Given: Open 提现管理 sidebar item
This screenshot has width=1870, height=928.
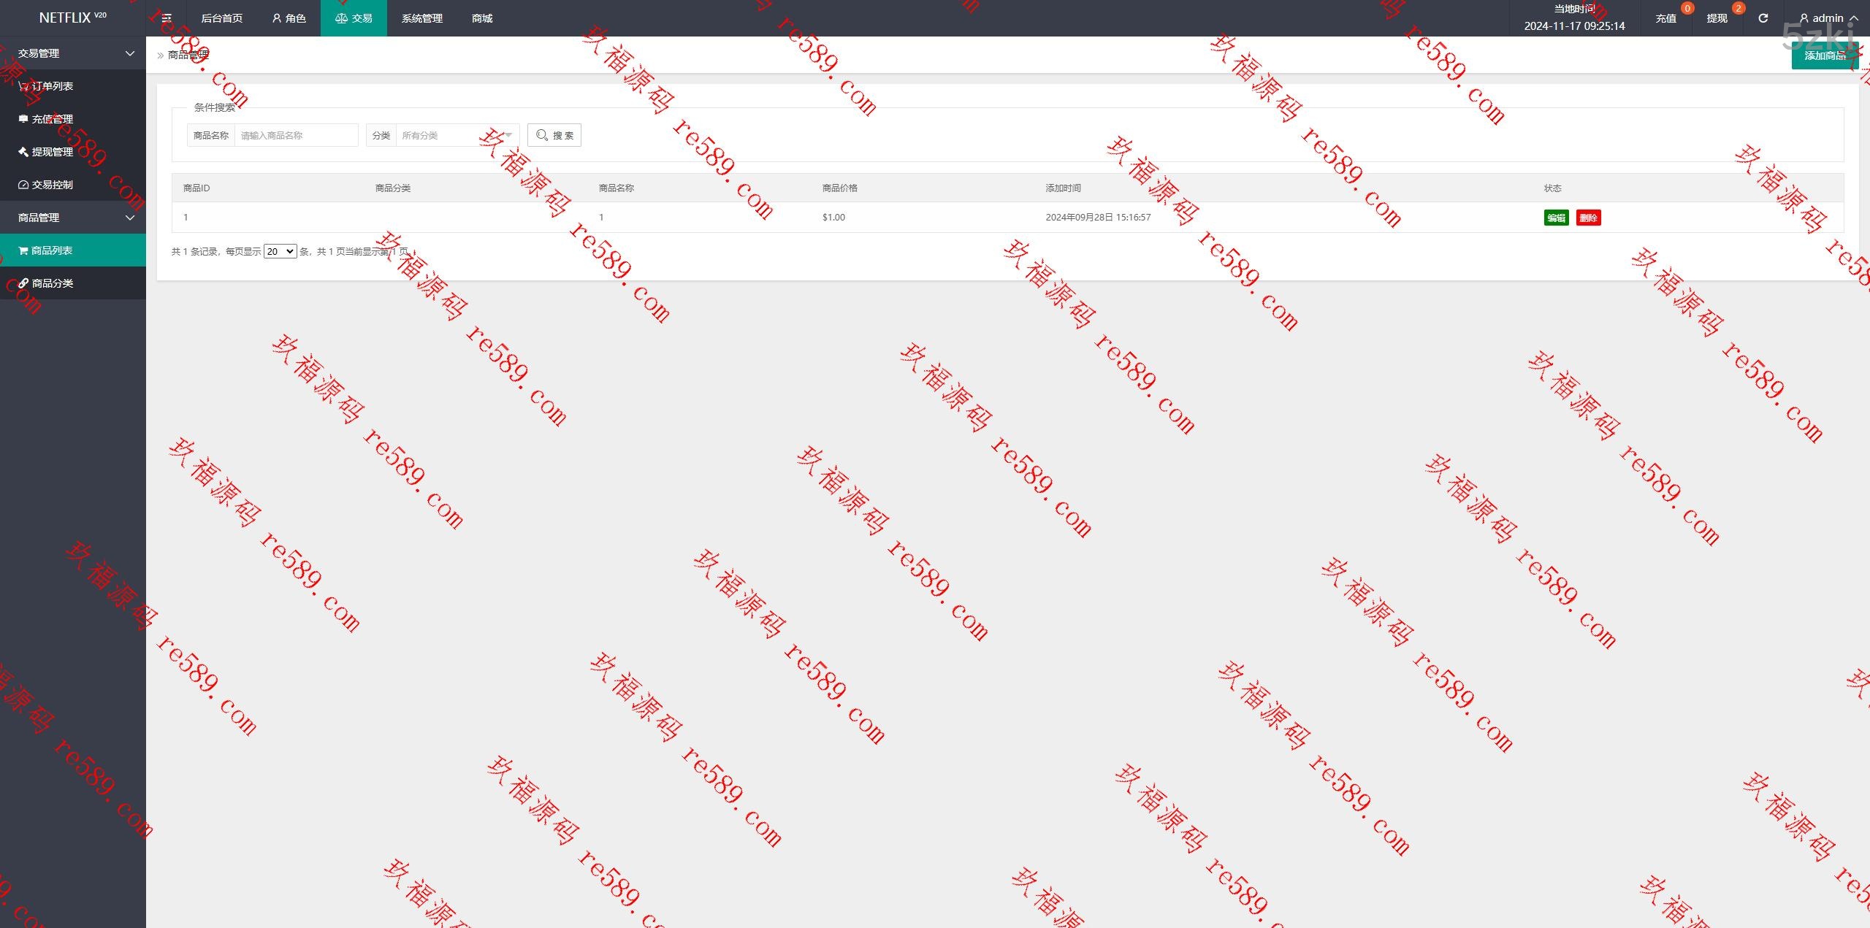Looking at the screenshot, I should [51, 152].
